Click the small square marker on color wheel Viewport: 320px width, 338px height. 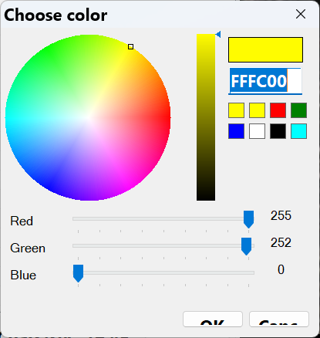(x=130, y=46)
